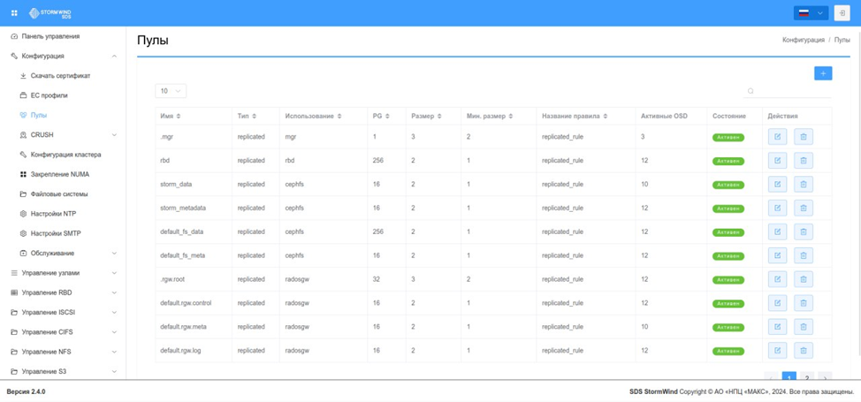This screenshot has height=402, width=861.
Task: Edit the .mgr pool
Action: (777, 137)
